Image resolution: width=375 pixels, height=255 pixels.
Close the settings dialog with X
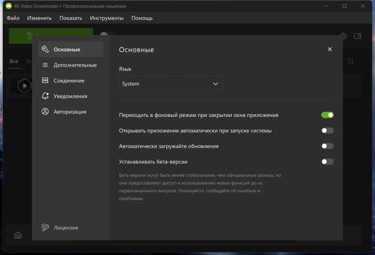(330, 49)
